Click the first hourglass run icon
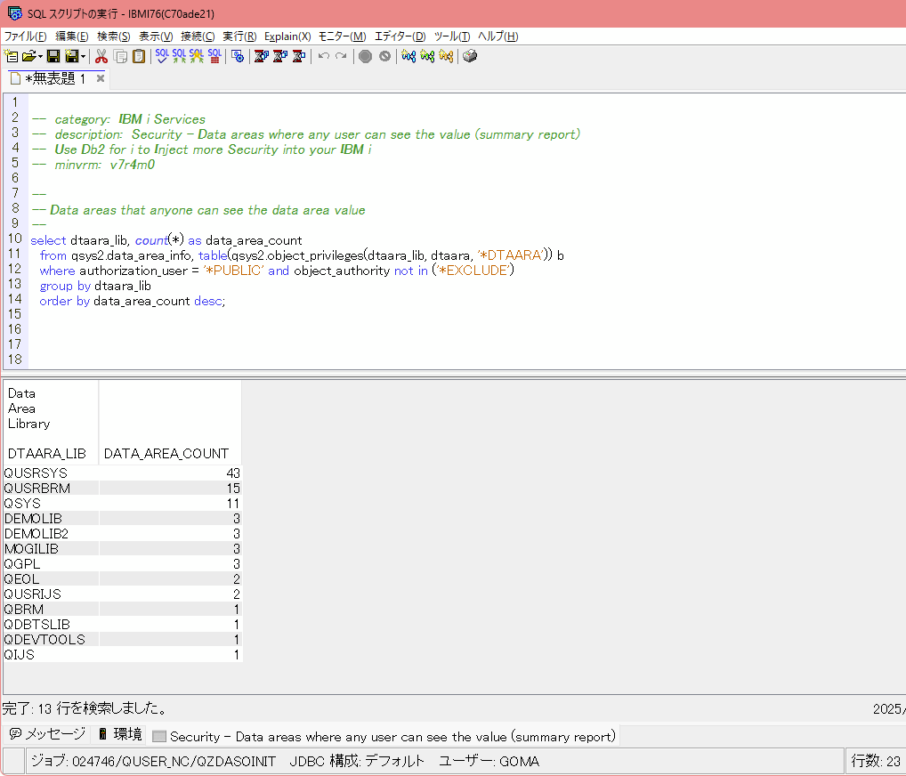Image resolution: width=906 pixels, height=776 pixels. click(261, 56)
